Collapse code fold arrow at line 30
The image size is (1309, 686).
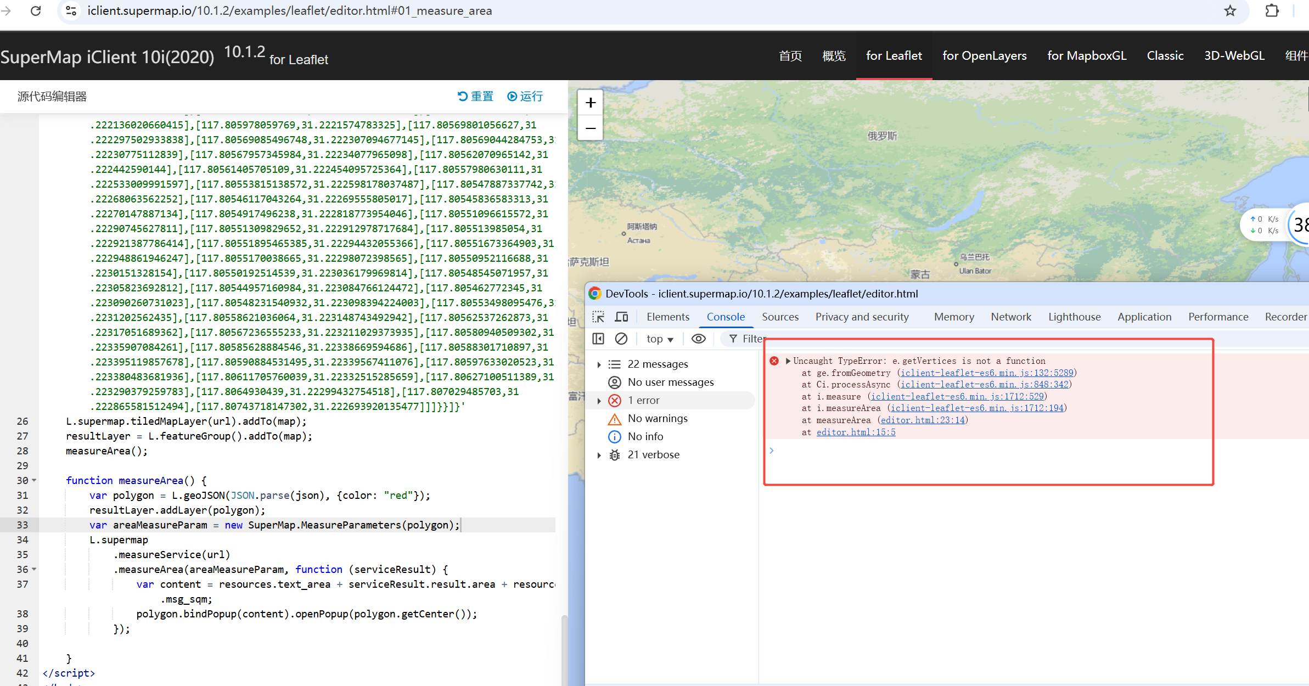pyautogui.click(x=35, y=480)
